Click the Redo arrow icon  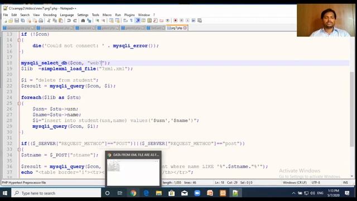point(75,21)
